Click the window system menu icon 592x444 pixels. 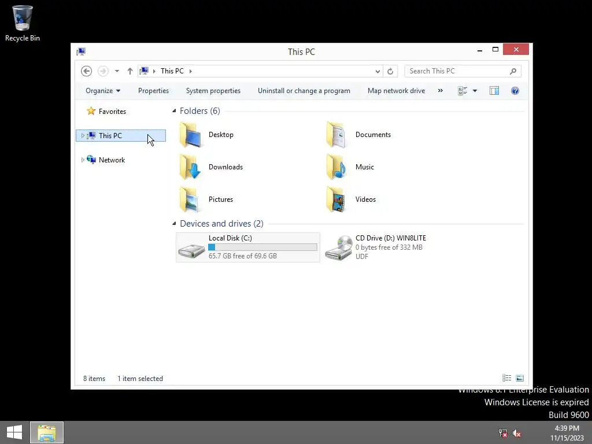81,51
